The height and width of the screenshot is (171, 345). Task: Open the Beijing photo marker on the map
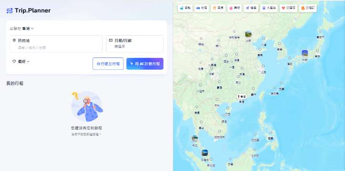tap(248, 34)
